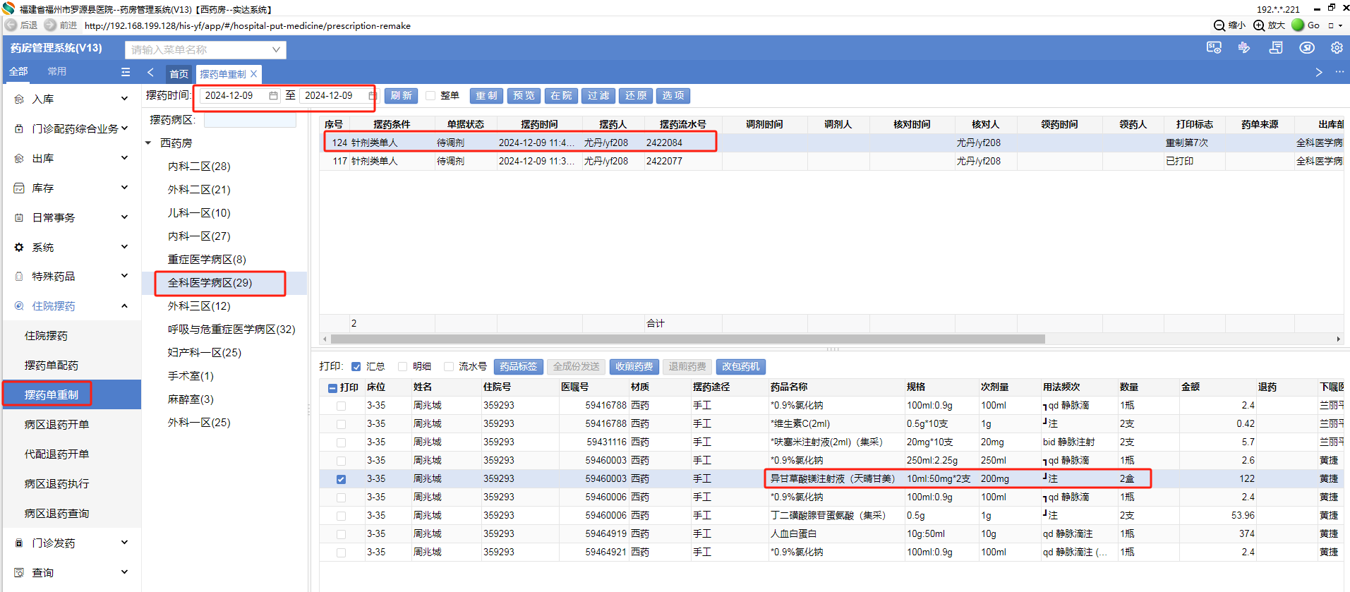Uncheck the 汇总 print checkbox
Image resolution: width=1350 pixels, height=592 pixels.
[x=356, y=367]
